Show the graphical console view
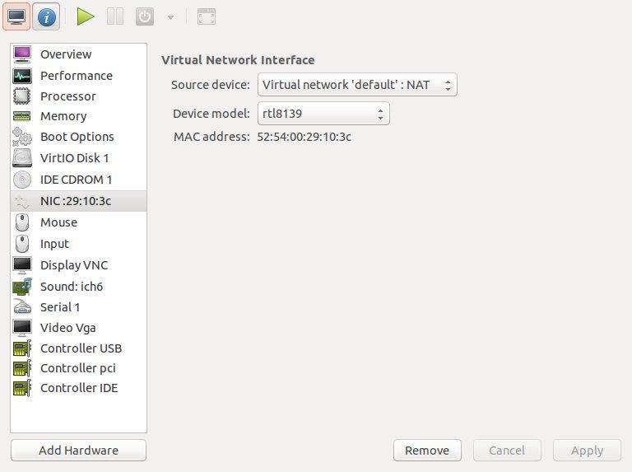This screenshot has height=472, width=632. click(x=16, y=17)
